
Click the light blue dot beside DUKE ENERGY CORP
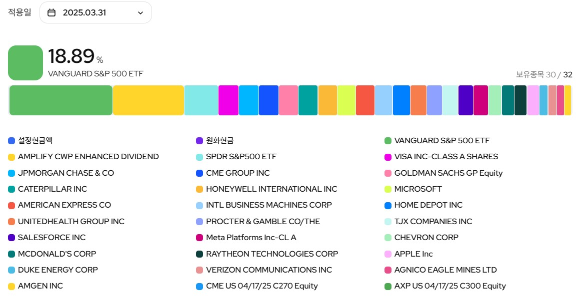[x=11, y=270]
